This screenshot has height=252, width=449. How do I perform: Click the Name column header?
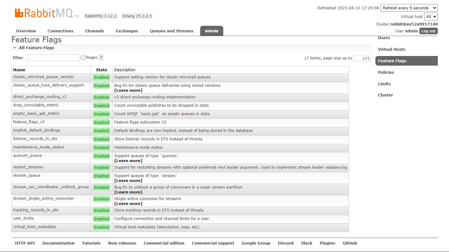(x=19, y=70)
